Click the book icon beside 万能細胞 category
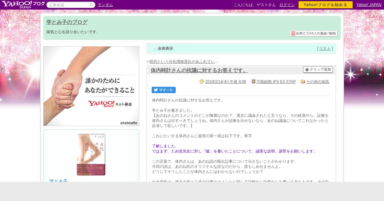384x201 pixels. click(253, 82)
